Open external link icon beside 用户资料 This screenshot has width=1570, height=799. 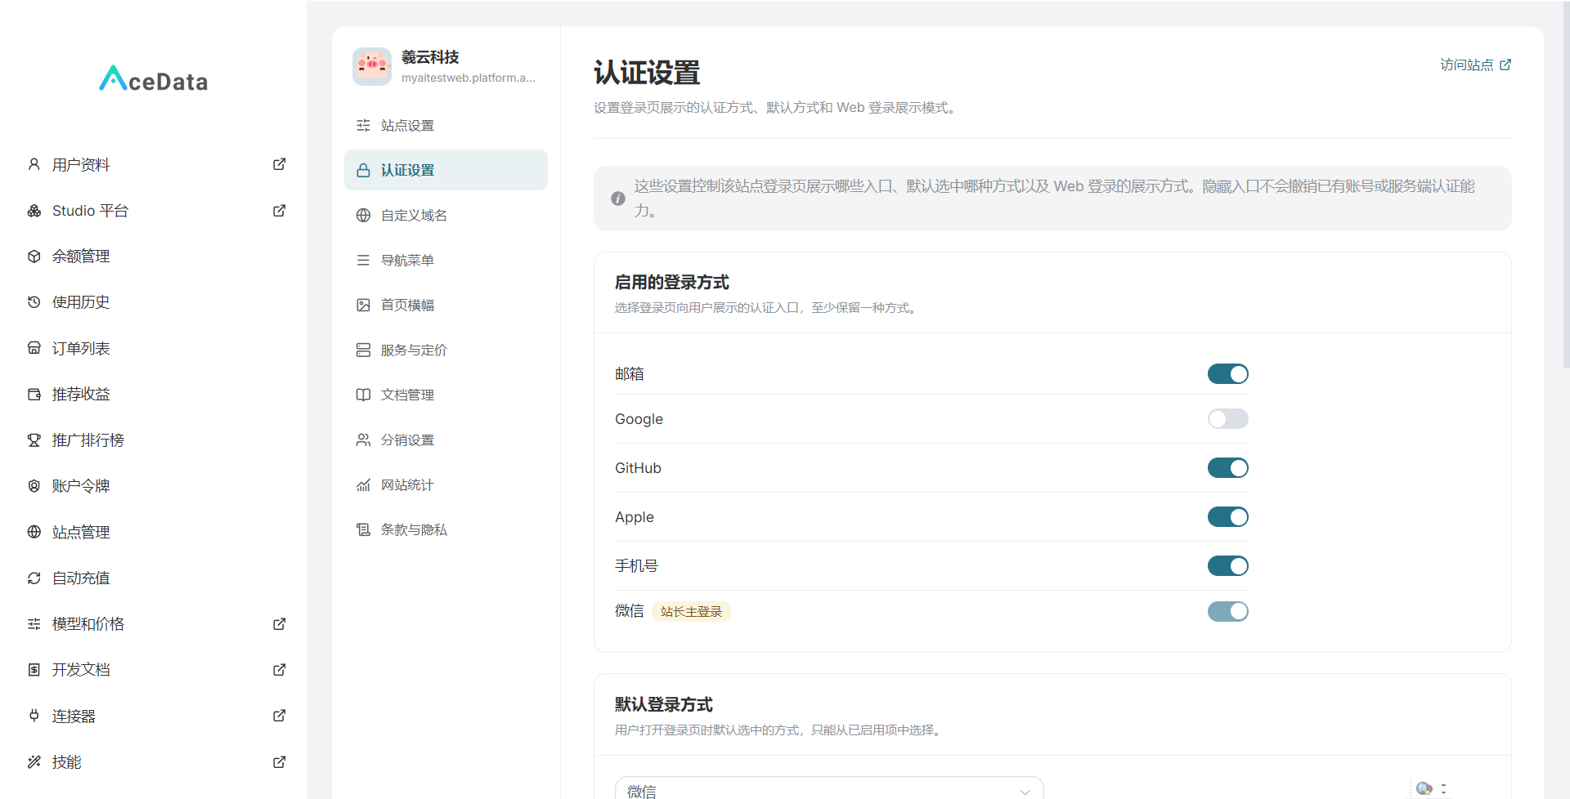[279, 164]
